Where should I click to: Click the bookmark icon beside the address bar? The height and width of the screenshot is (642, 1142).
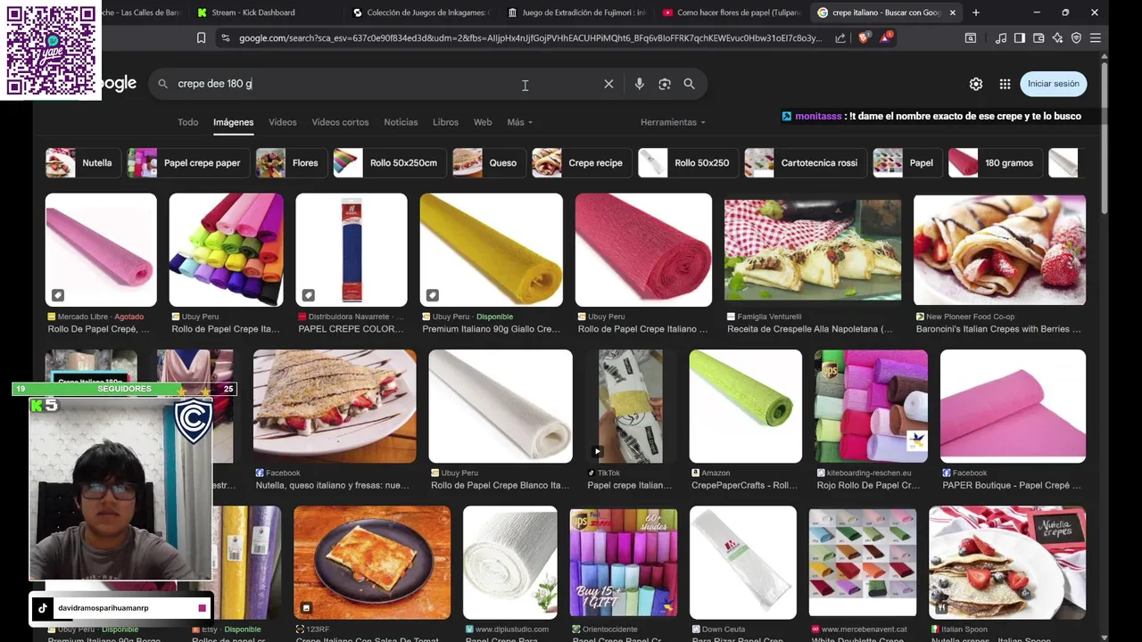(201, 38)
